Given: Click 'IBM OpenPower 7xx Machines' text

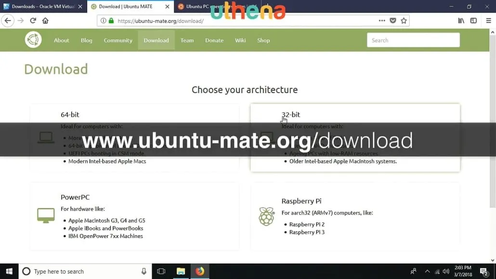Looking at the screenshot, I should pos(105,236).
